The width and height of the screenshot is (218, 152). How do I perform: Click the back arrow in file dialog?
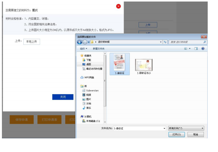point(79,42)
